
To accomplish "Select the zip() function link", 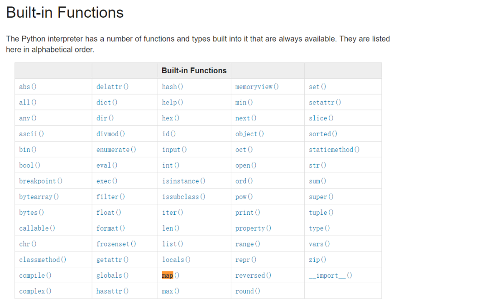I will click(317, 260).
